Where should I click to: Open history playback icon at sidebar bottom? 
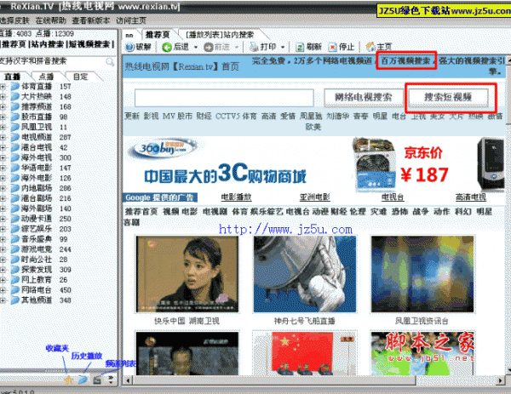[x=83, y=380]
